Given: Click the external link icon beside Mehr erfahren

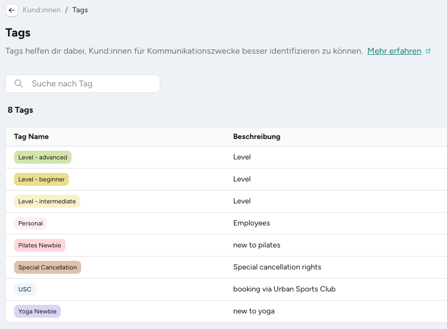Looking at the screenshot, I should 428,51.
